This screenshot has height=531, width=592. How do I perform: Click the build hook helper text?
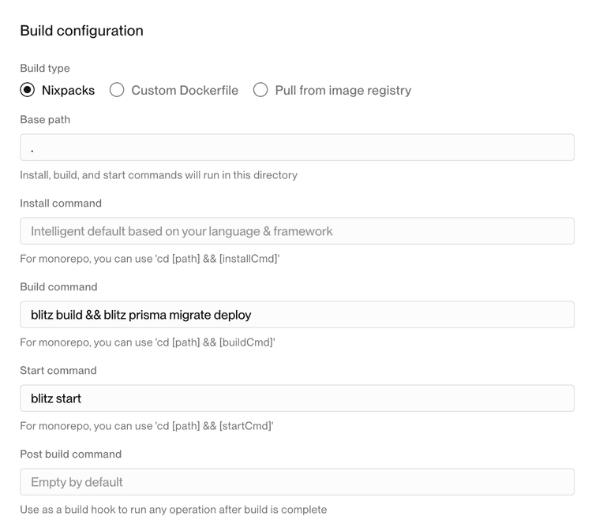[x=173, y=510]
